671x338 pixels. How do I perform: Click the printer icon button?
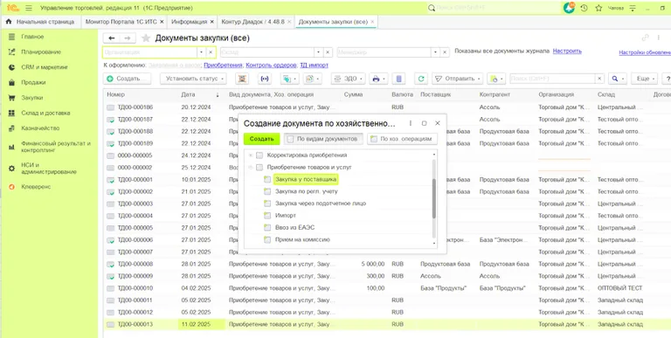[x=378, y=79]
